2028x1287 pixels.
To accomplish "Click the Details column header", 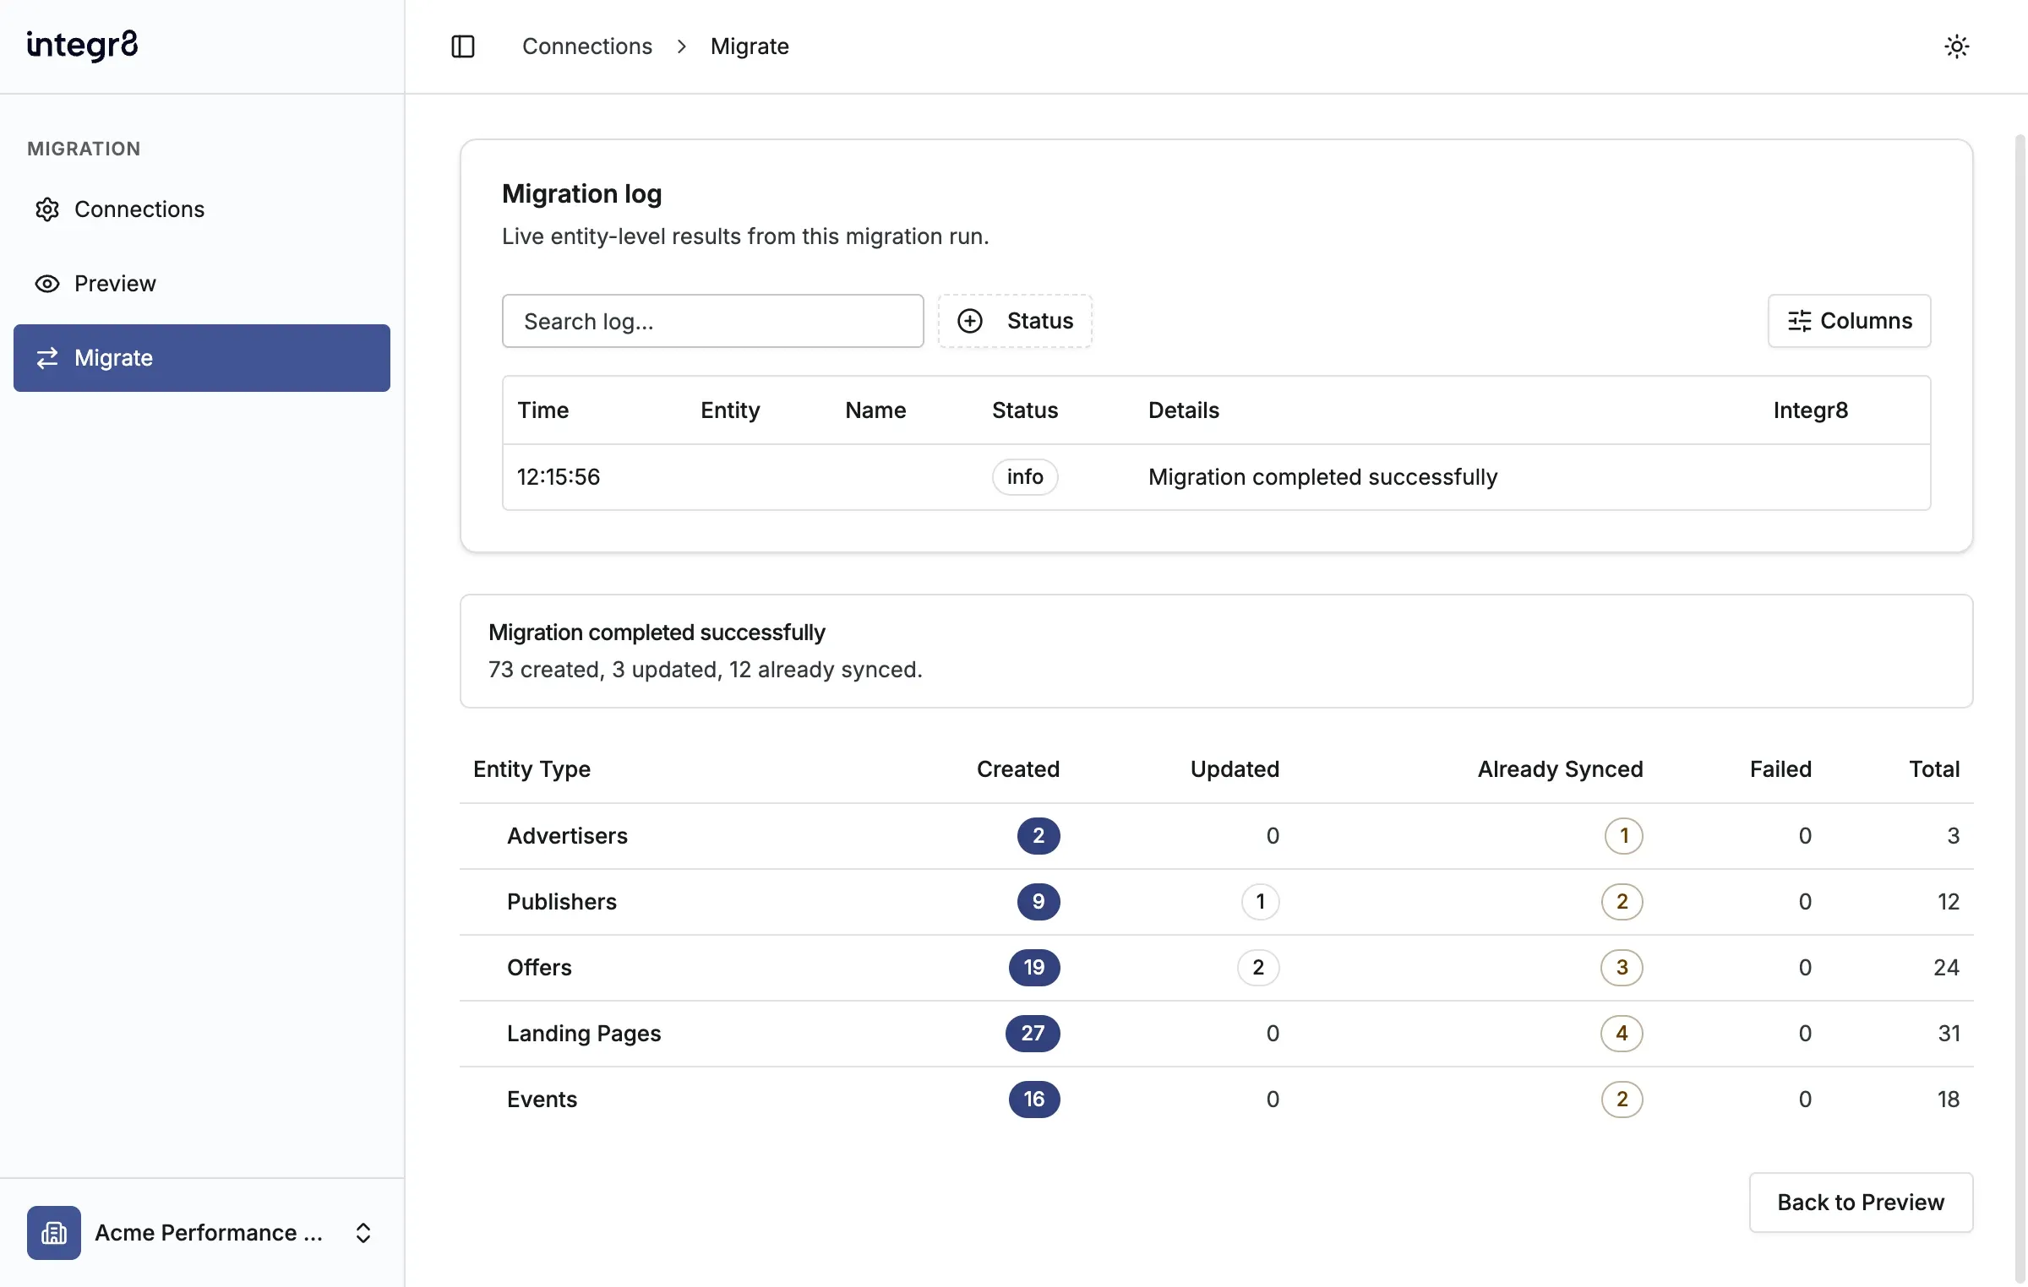I will coord(1184,410).
